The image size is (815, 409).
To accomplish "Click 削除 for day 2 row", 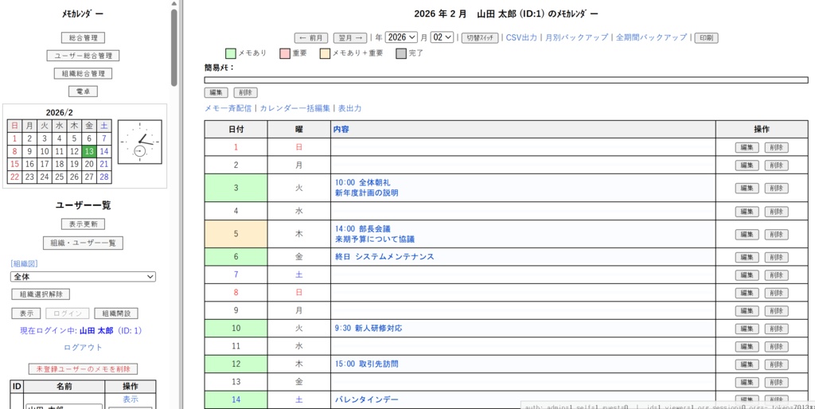I will coord(777,166).
